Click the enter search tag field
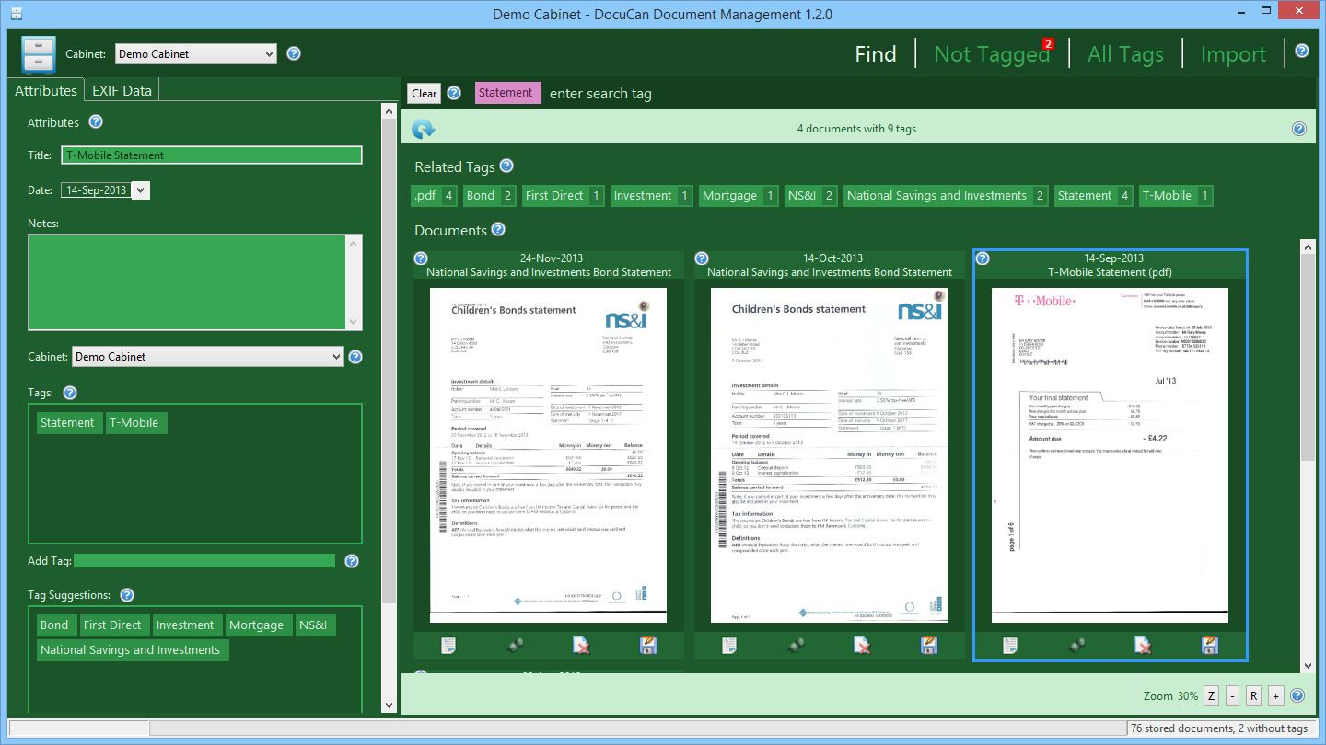The width and height of the screenshot is (1326, 745). click(601, 94)
